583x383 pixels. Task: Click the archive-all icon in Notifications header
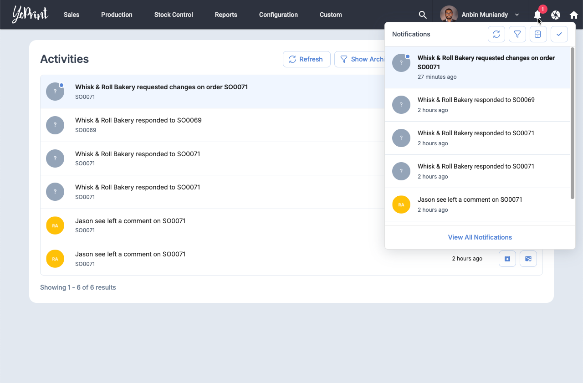click(538, 34)
